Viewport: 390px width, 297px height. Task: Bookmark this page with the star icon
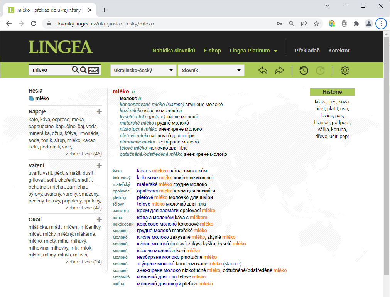316,24
